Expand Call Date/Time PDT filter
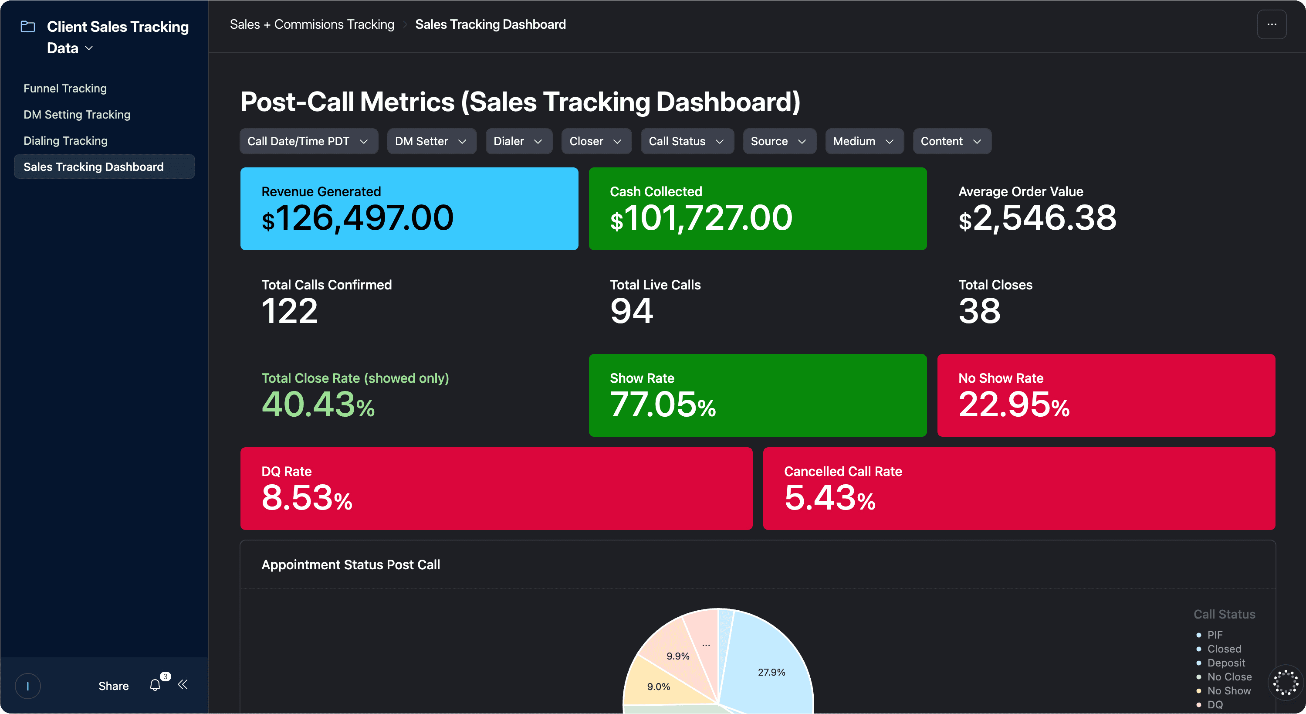Viewport: 1306px width, 714px height. [x=308, y=141]
